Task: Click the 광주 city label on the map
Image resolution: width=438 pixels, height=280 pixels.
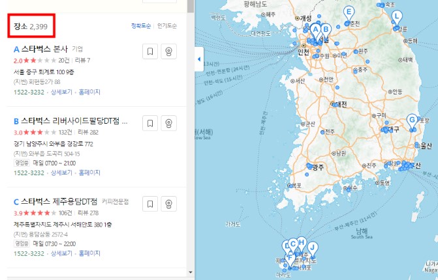Action: pos(318,167)
